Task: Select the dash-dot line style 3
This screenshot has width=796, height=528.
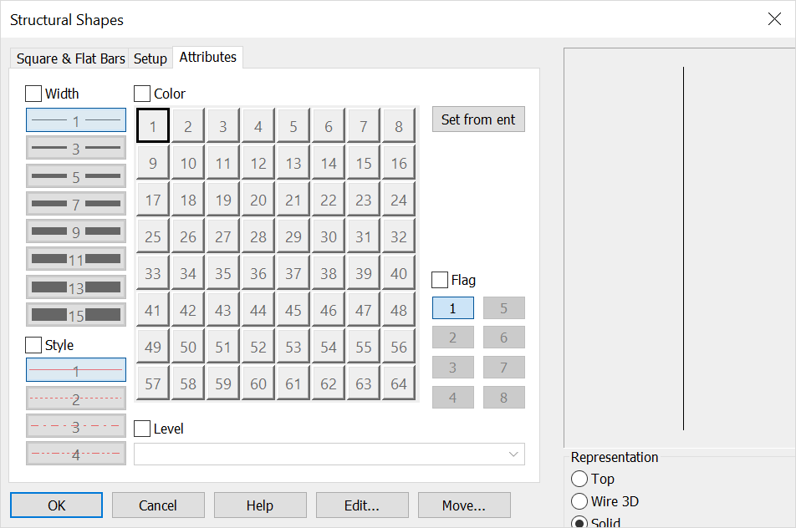Action: 75,426
